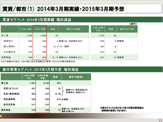
Task: Select the 営業利益 value '350' in top table
Action: click(x=30, y=58)
